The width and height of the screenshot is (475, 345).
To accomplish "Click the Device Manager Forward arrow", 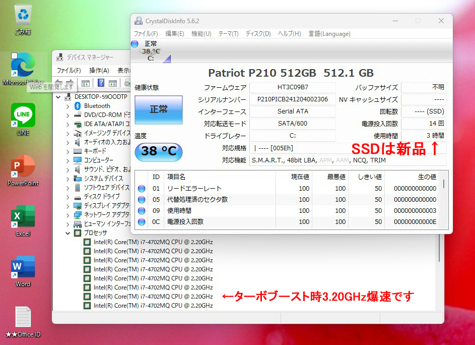I will click(70, 83).
